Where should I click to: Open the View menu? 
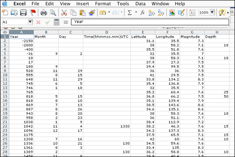65,3
